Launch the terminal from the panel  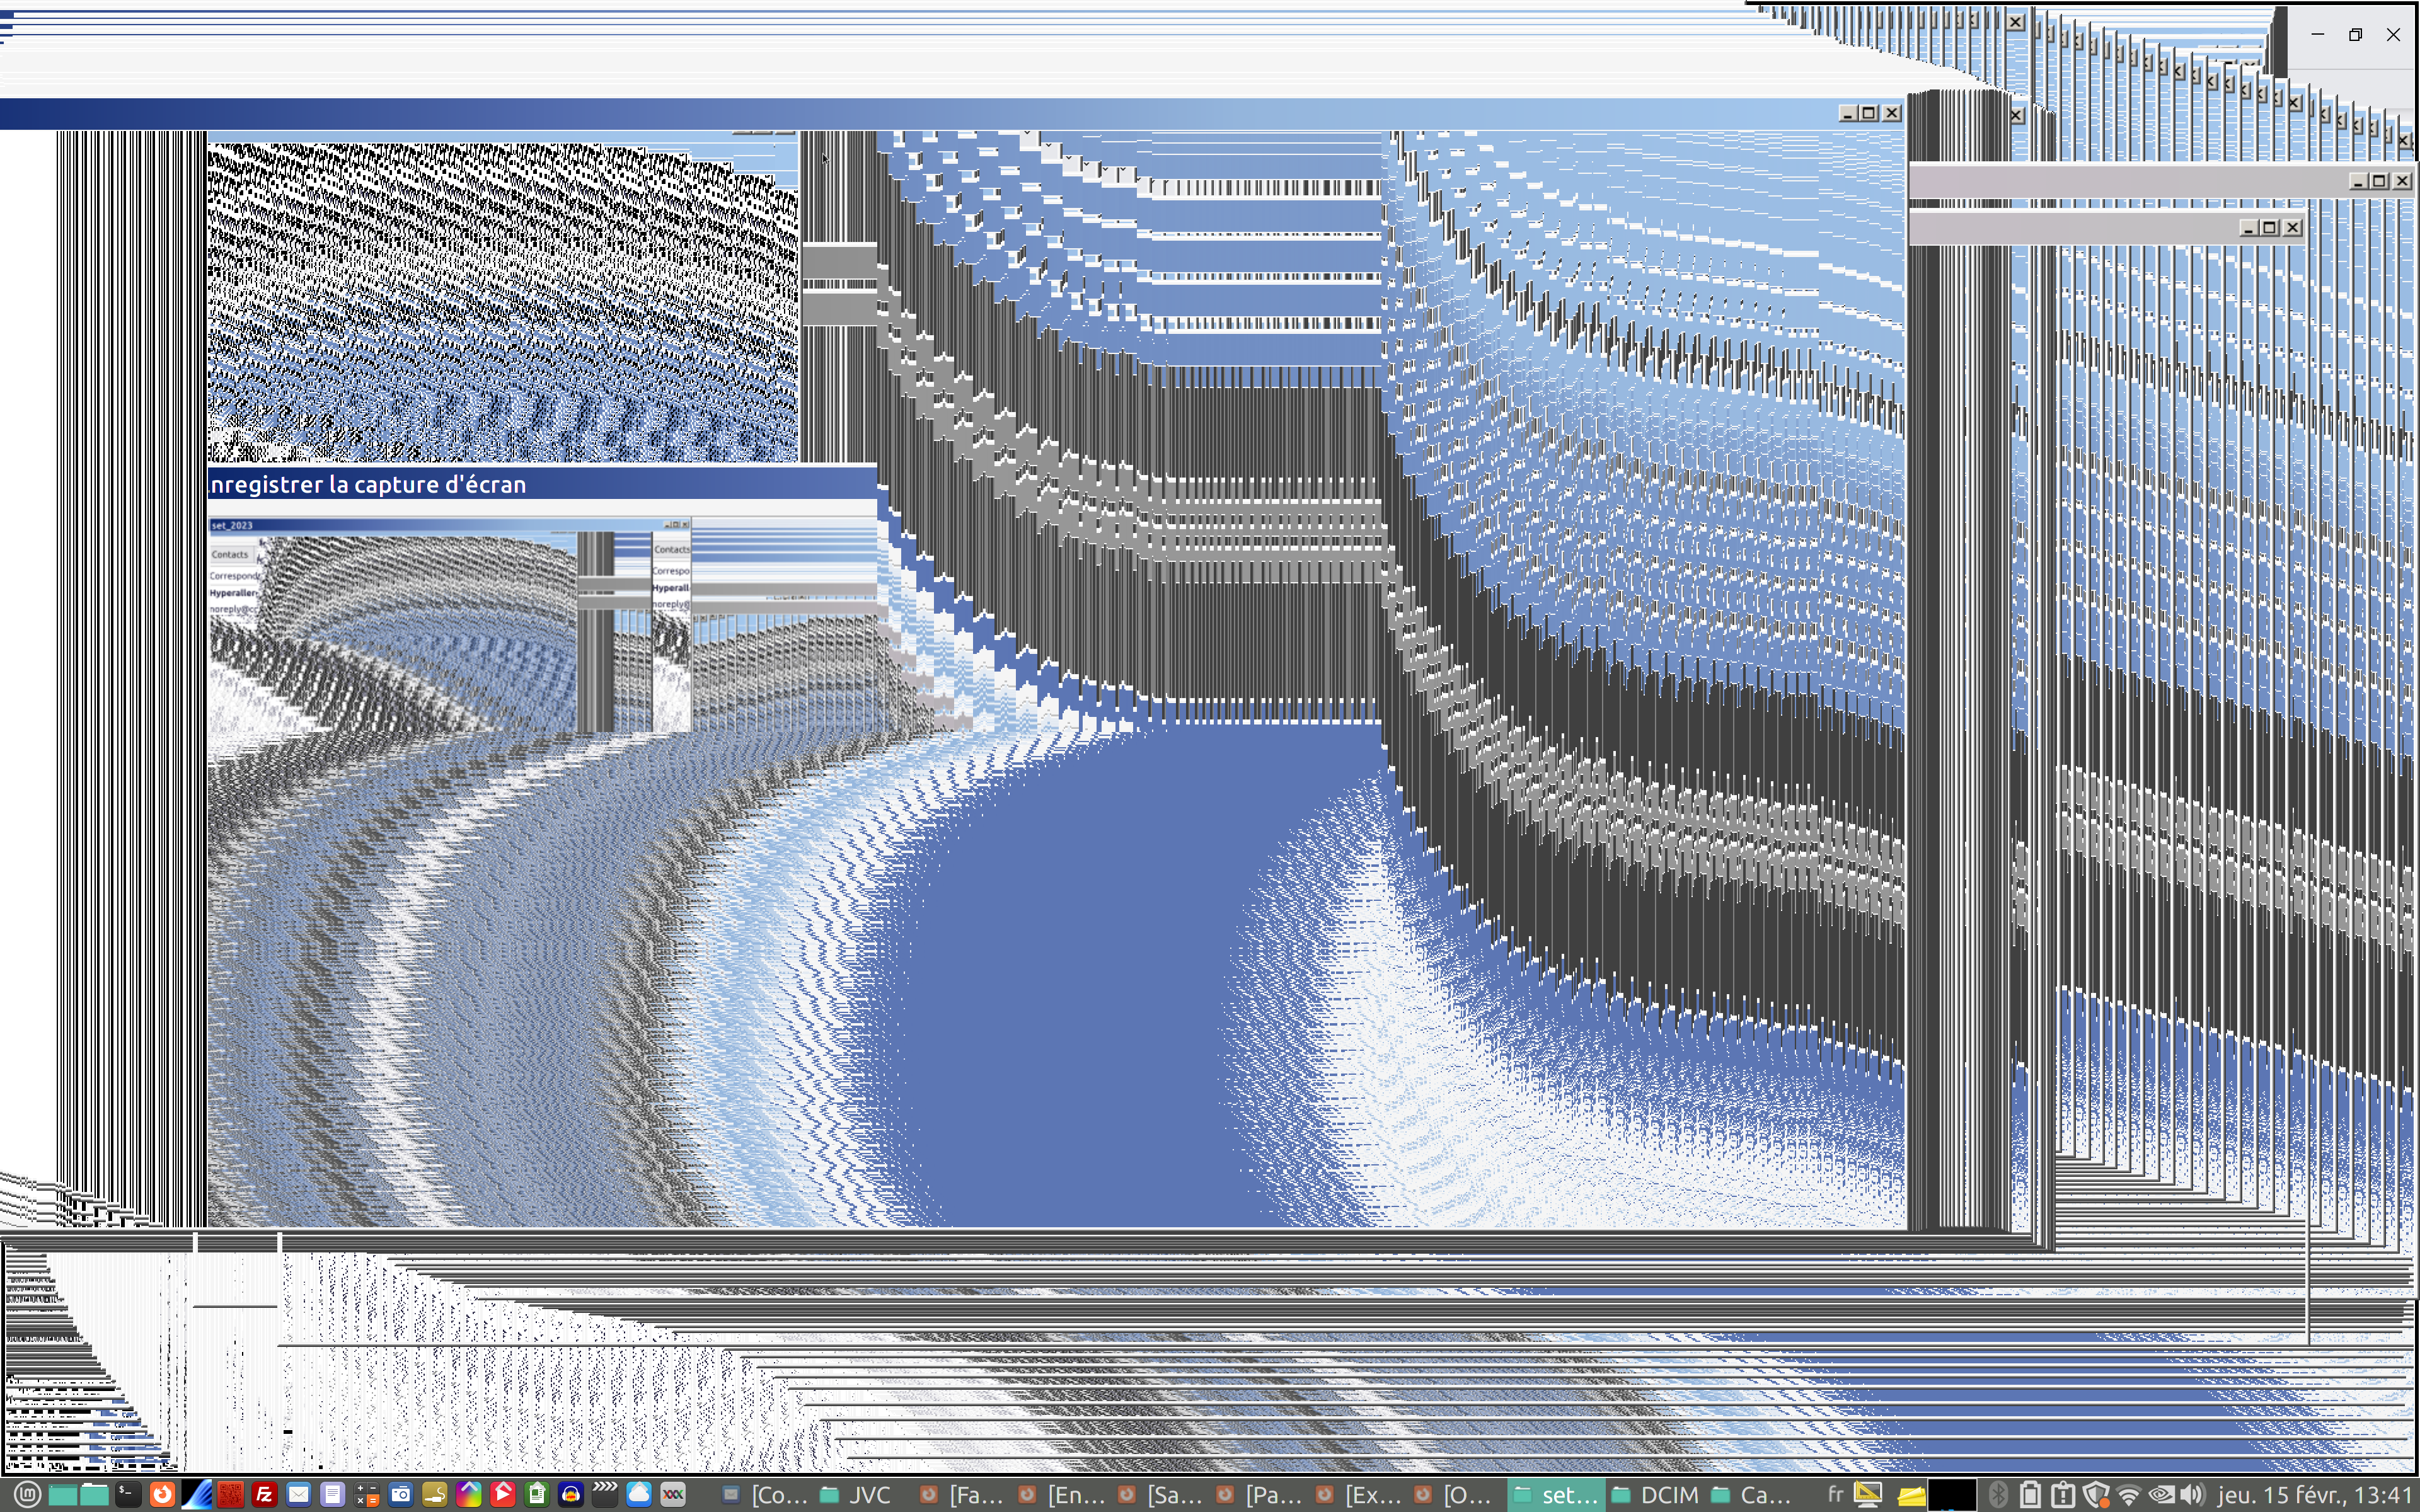(x=128, y=1495)
